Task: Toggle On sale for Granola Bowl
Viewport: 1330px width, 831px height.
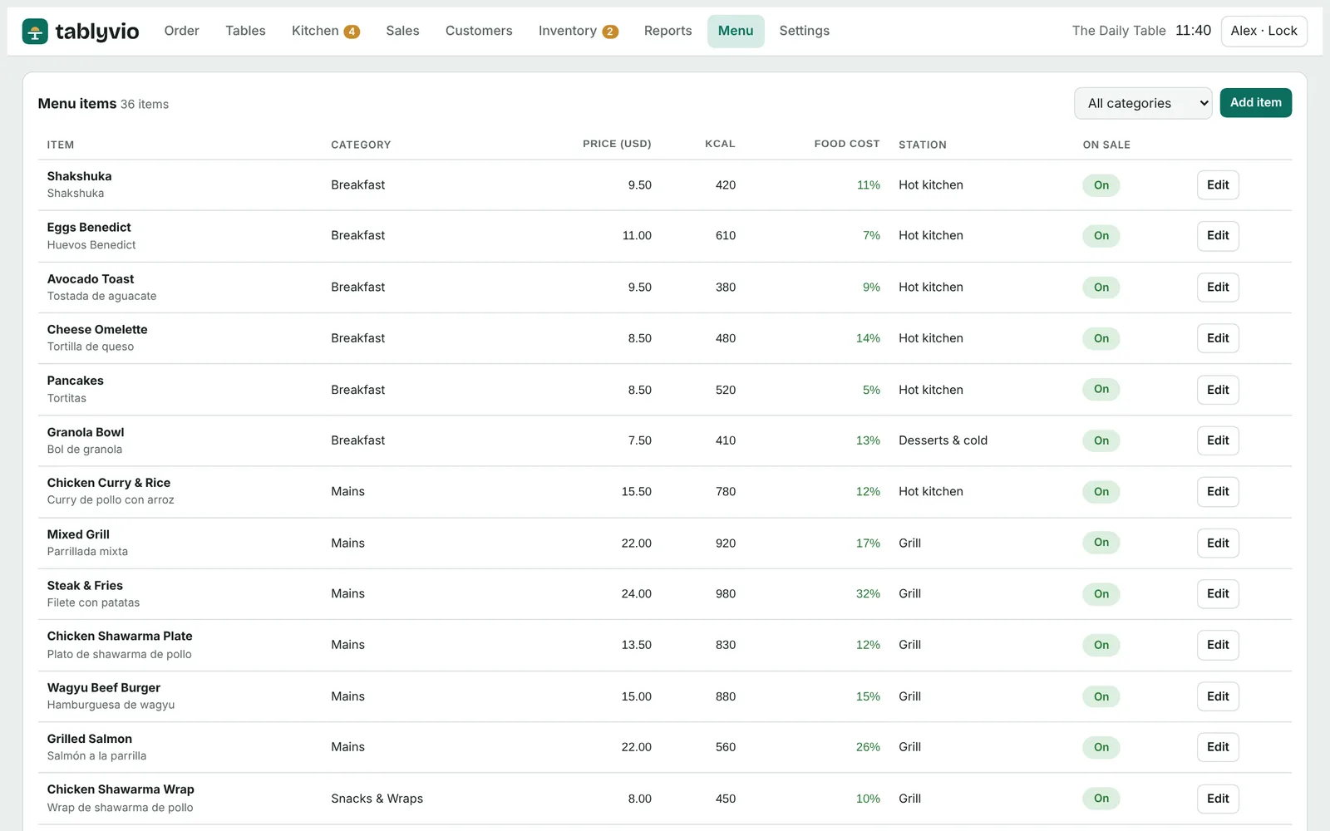Action: [1101, 440]
